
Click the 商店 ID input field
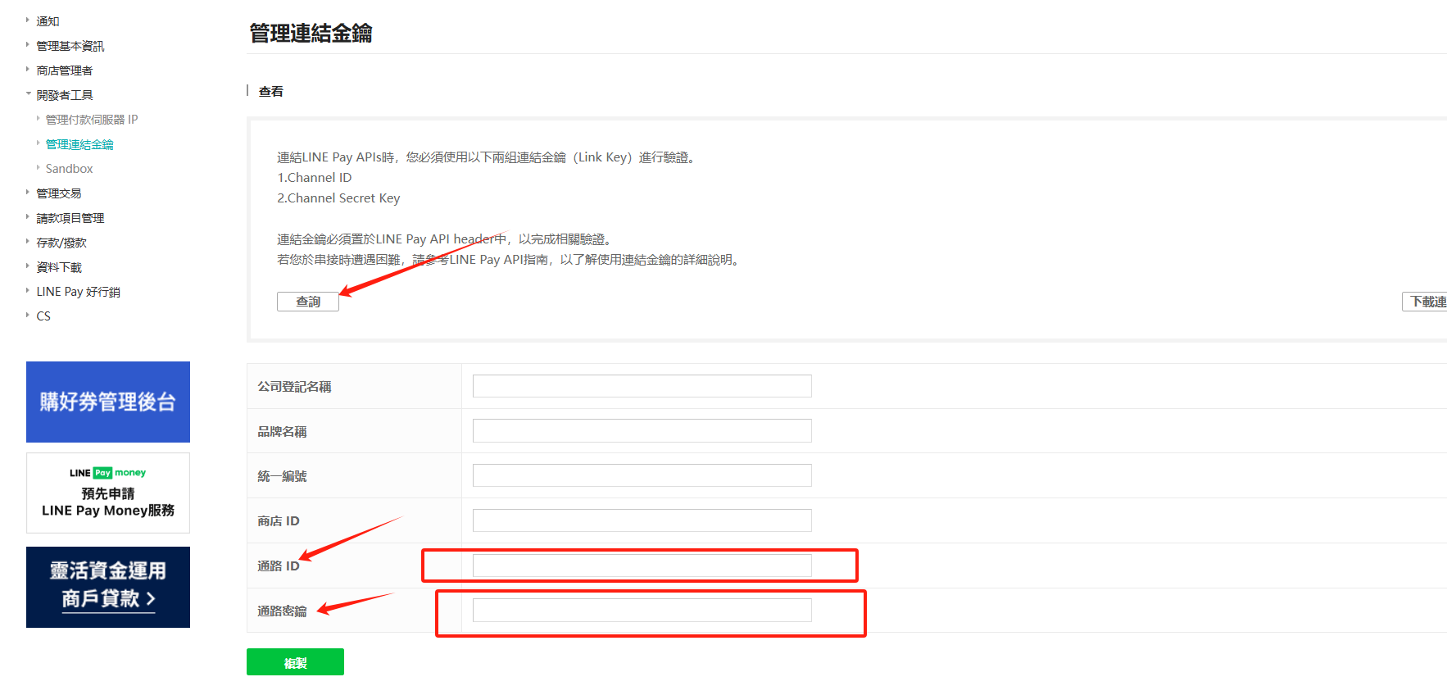pos(642,520)
